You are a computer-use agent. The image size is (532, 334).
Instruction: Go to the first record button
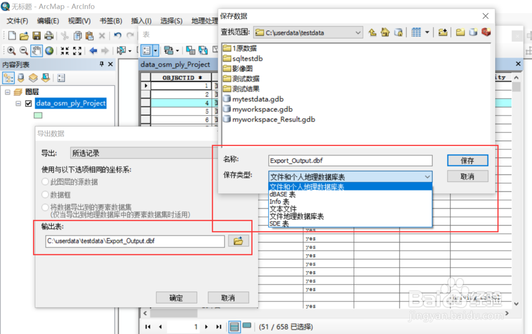(x=147, y=327)
